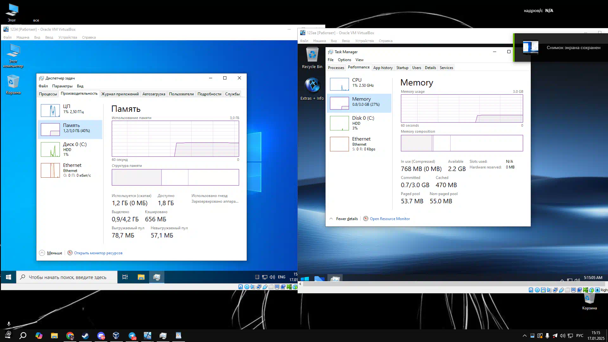Open Extras + Info desktop icon
Image resolution: width=608 pixels, height=342 pixels.
312,89
